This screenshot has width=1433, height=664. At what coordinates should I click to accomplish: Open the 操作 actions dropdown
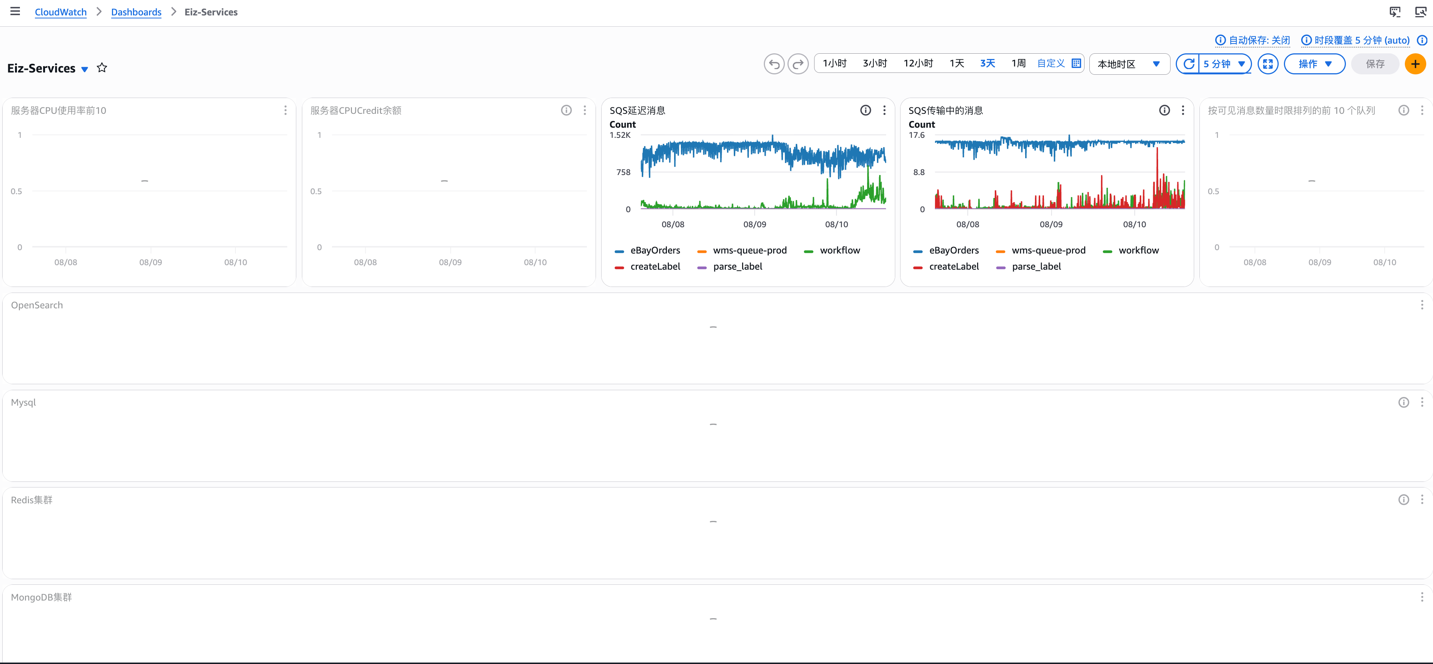pos(1314,64)
